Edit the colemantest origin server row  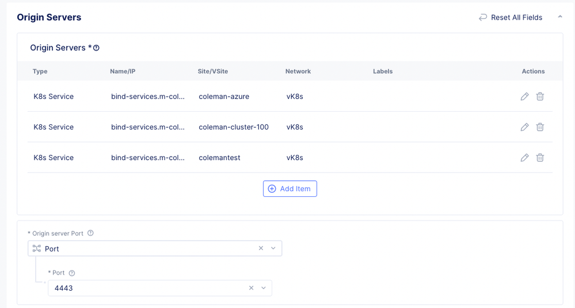click(x=524, y=158)
